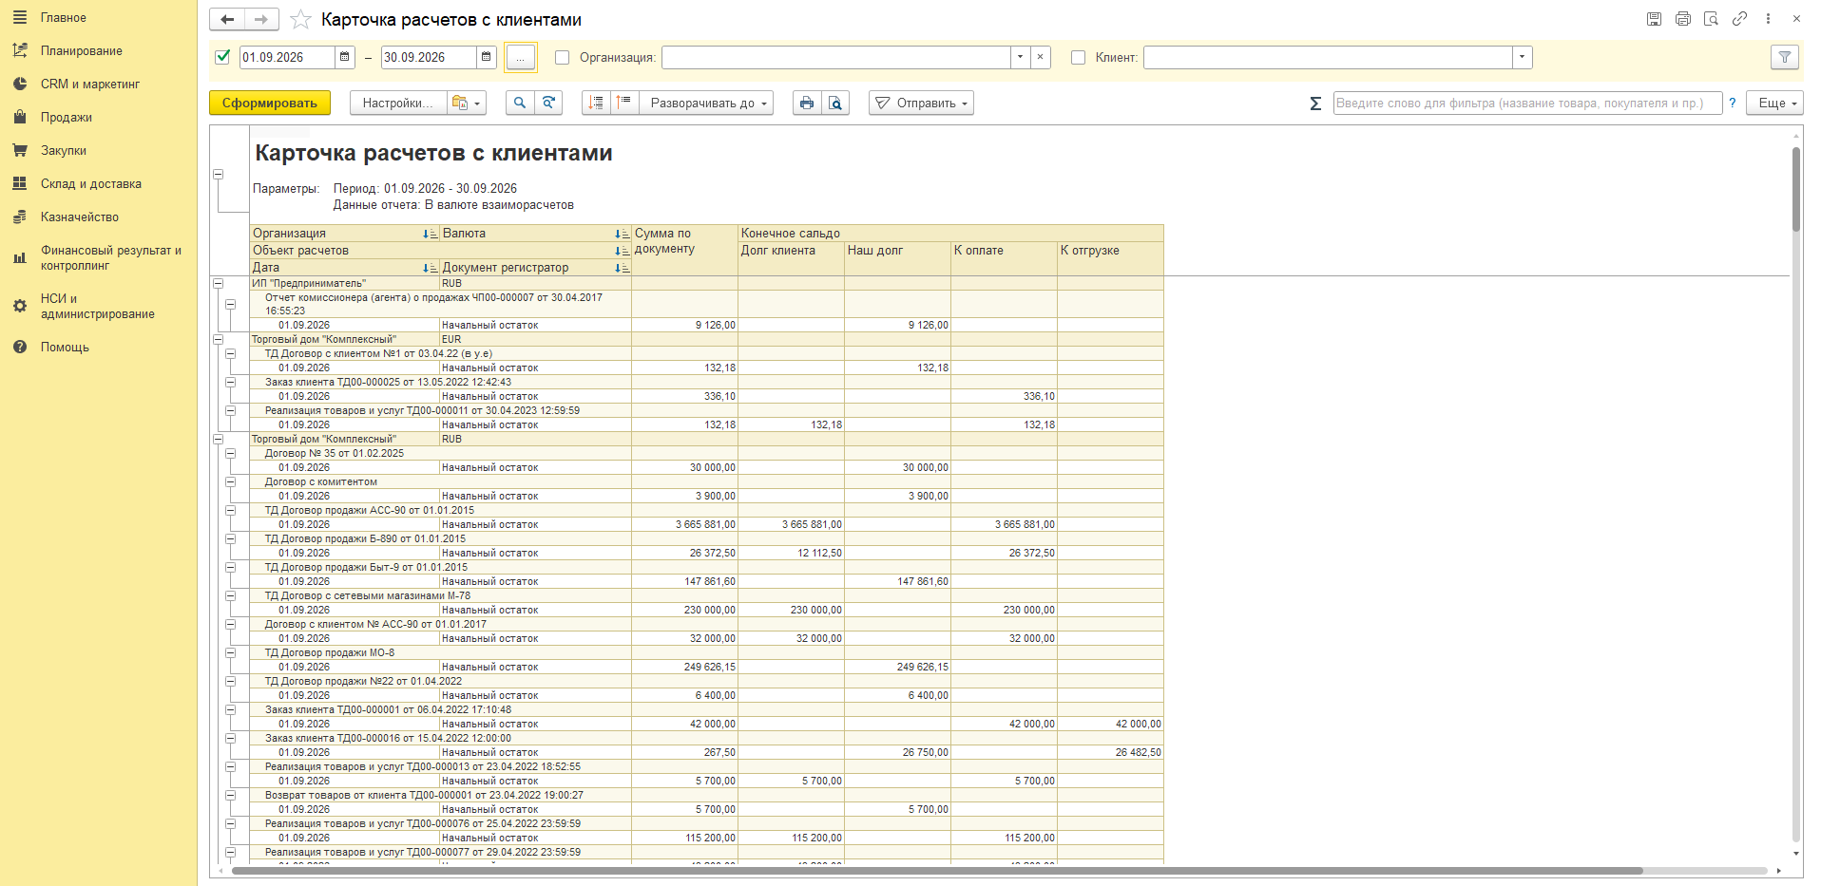Open the report variants dropdown next to Настройки
The width and height of the screenshot is (1821, 886).
(x=466, y=103)
